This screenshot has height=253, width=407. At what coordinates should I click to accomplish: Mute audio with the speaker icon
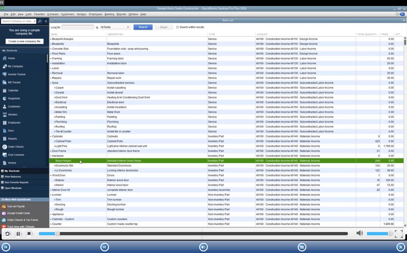(359, 233)
